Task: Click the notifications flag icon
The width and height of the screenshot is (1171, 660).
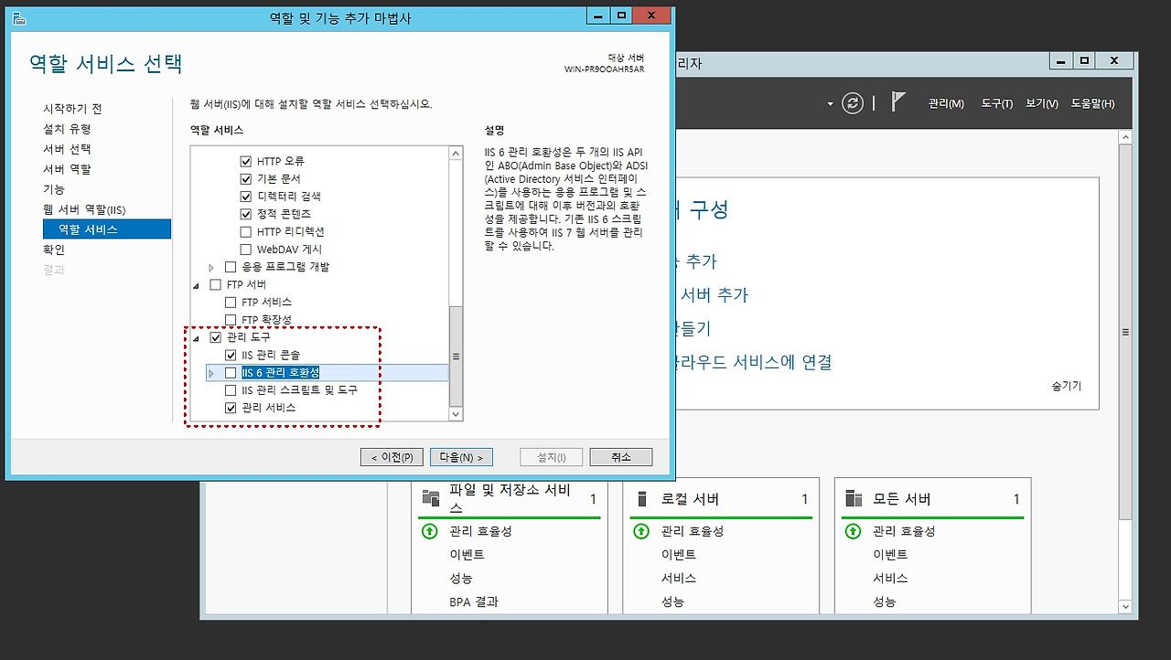Action: click(898, 102)
